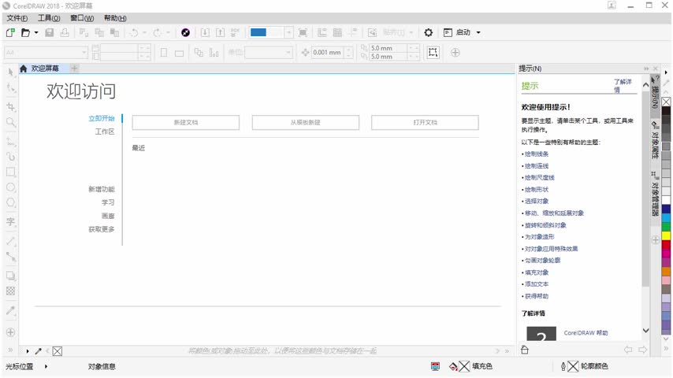Open the 对象属性 docker tab
The height and width of the screenshot is (378, 673).
(655, 140)
